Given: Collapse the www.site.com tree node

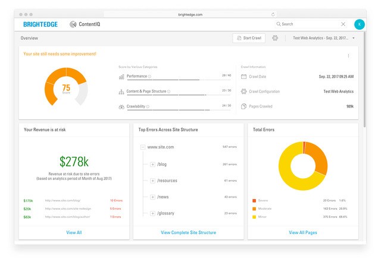Looking at the screenshot, I should (143, 147).
